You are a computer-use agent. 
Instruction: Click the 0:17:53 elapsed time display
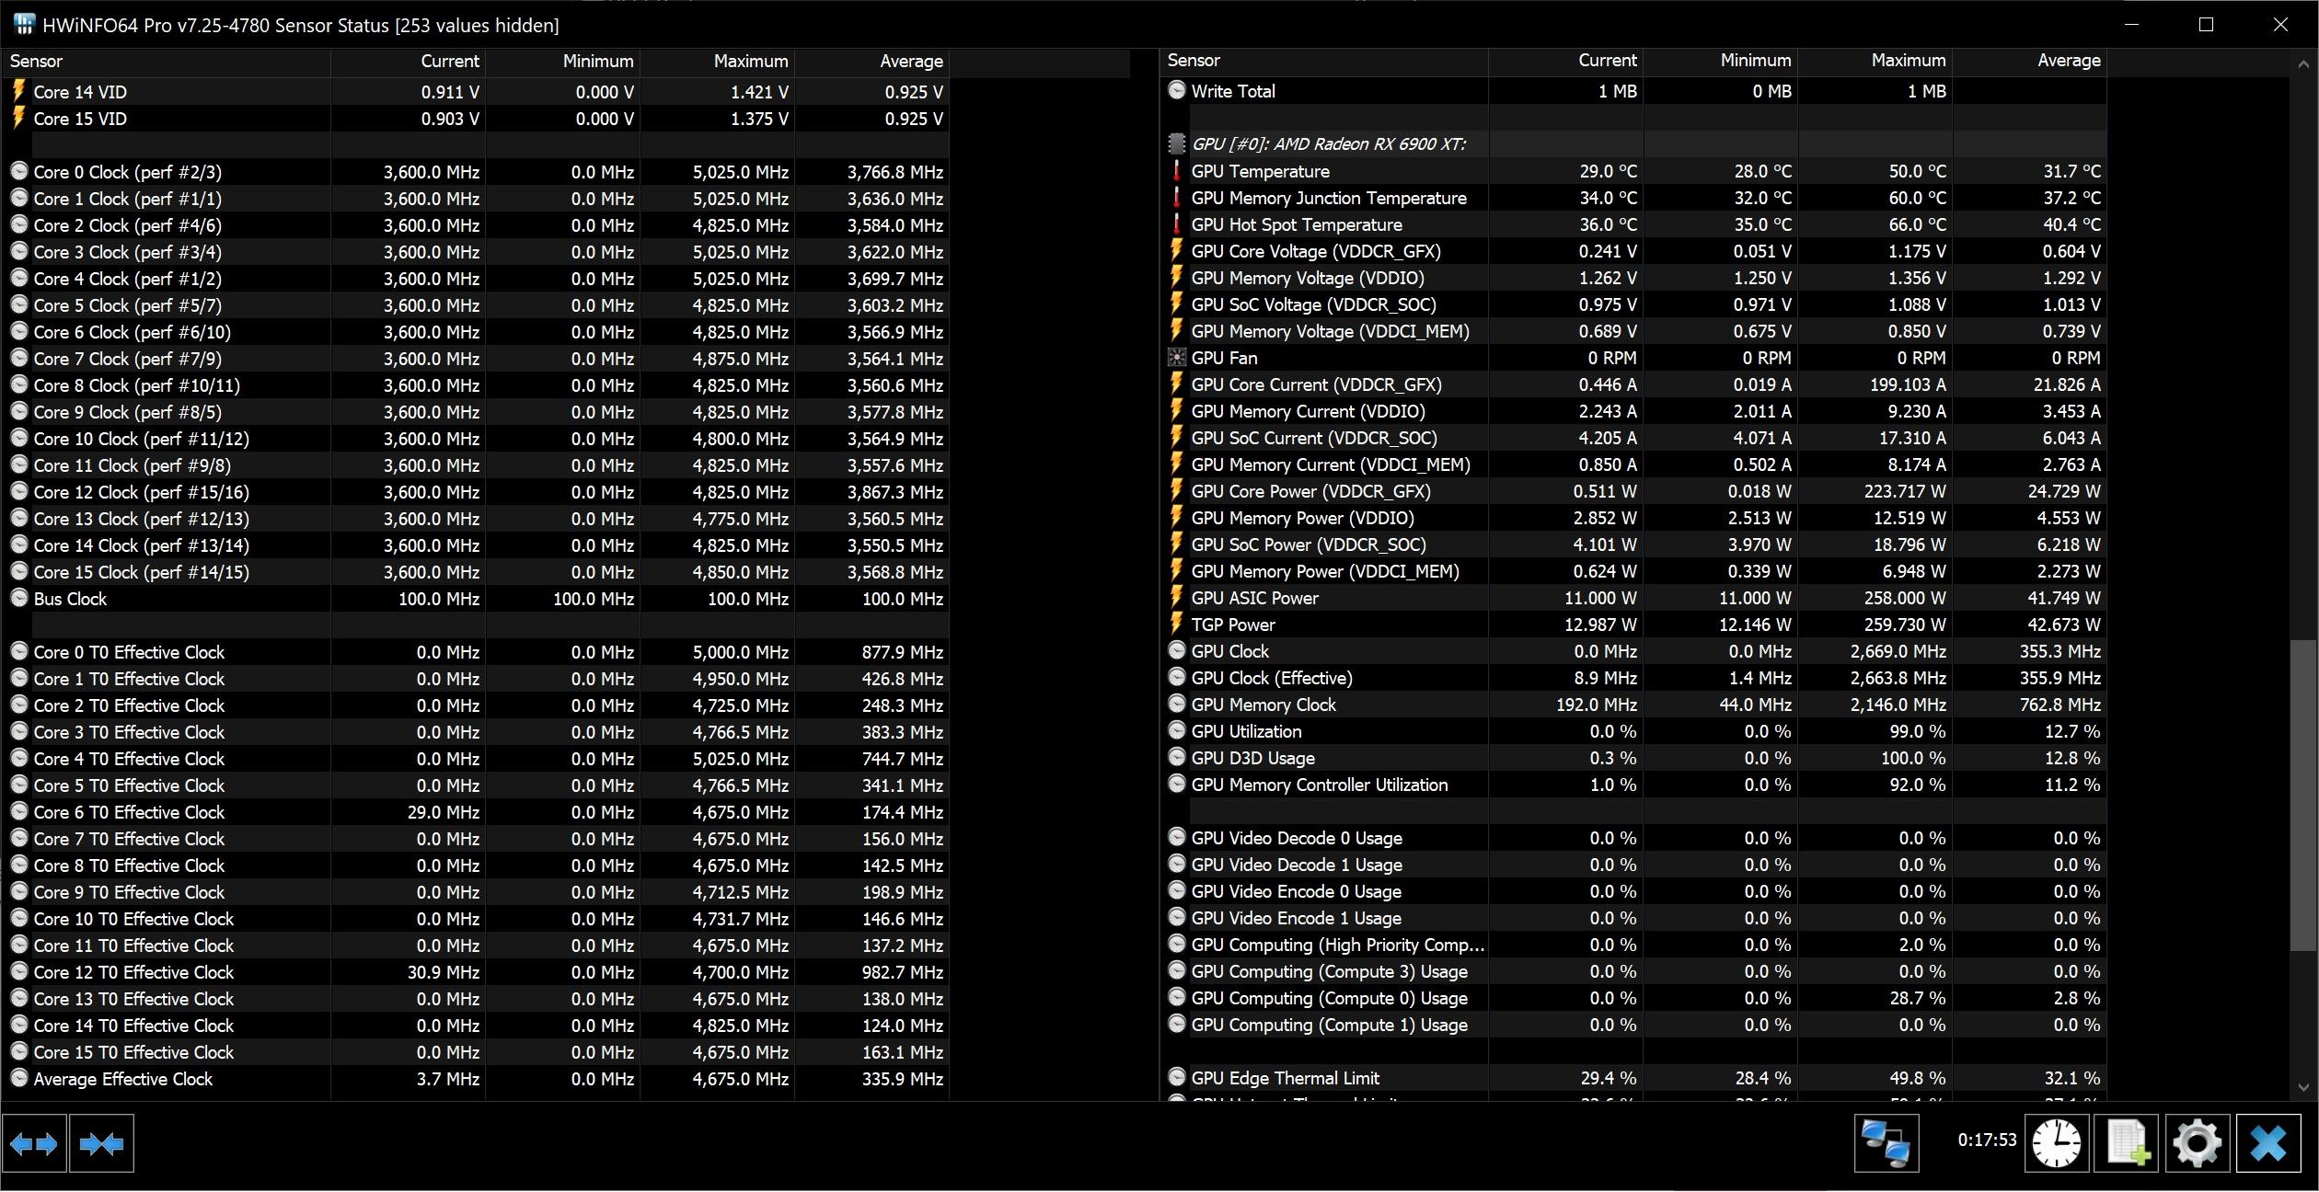(x=1987, y=1140)
